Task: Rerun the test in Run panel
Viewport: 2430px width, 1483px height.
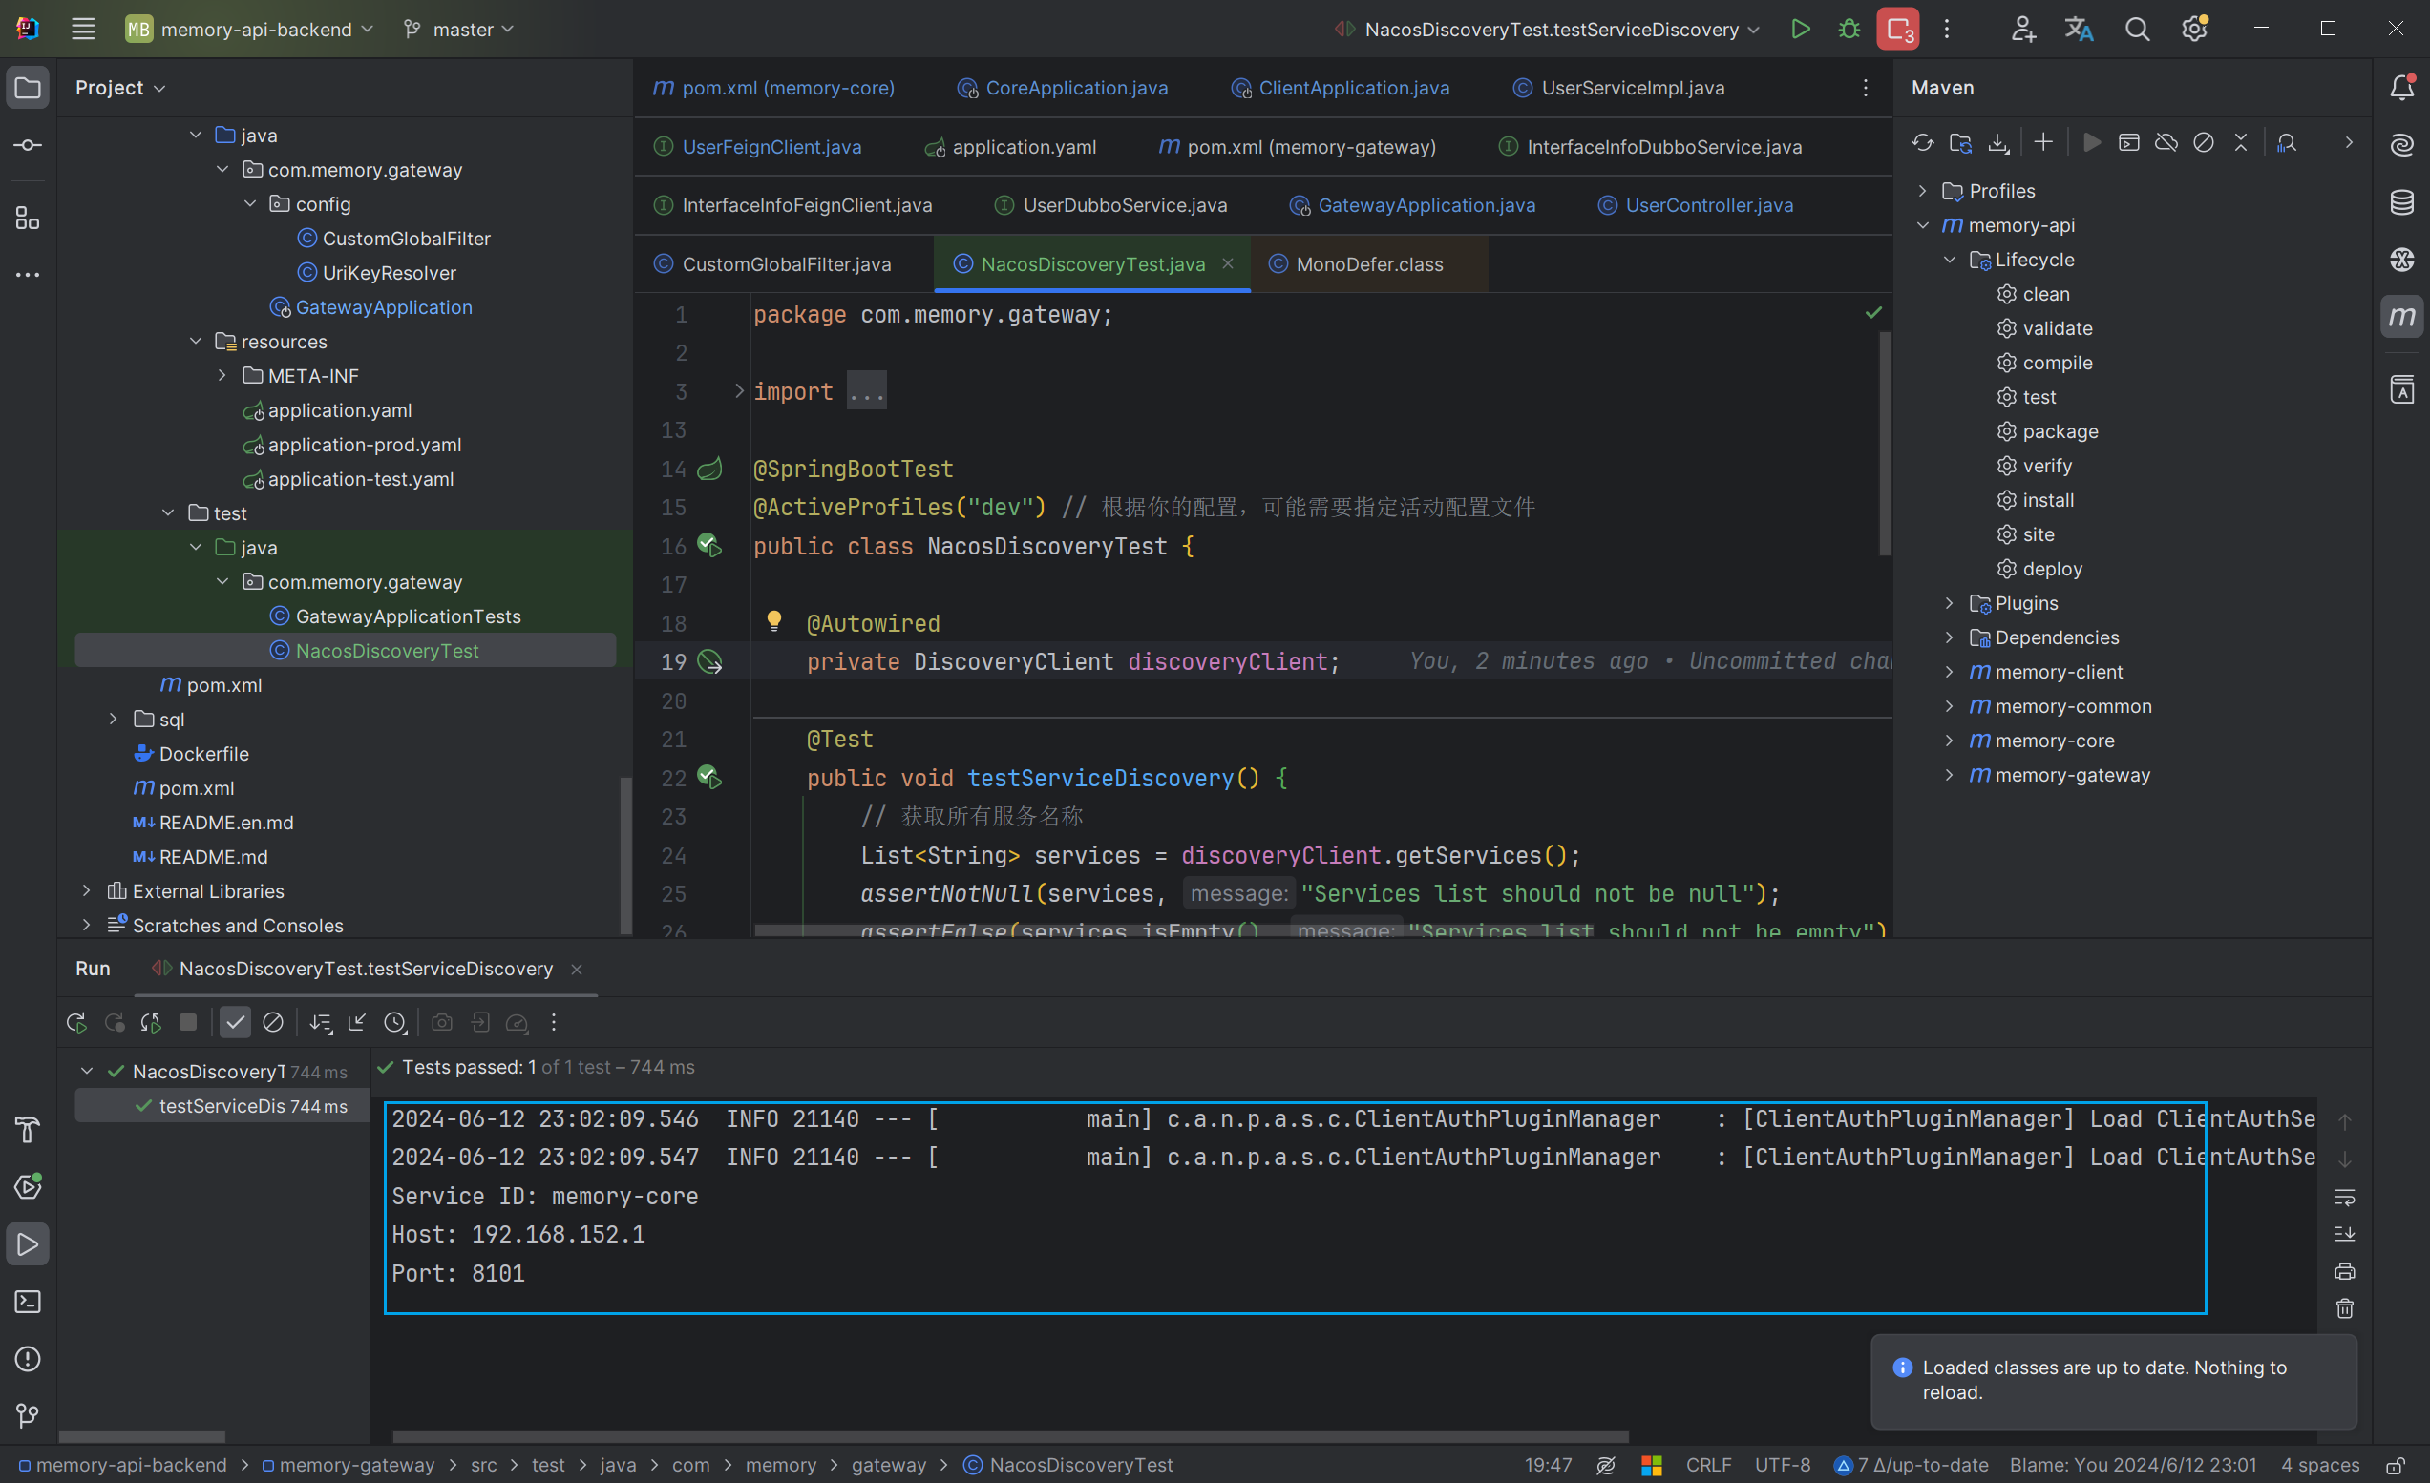Action: [76, 1022]
